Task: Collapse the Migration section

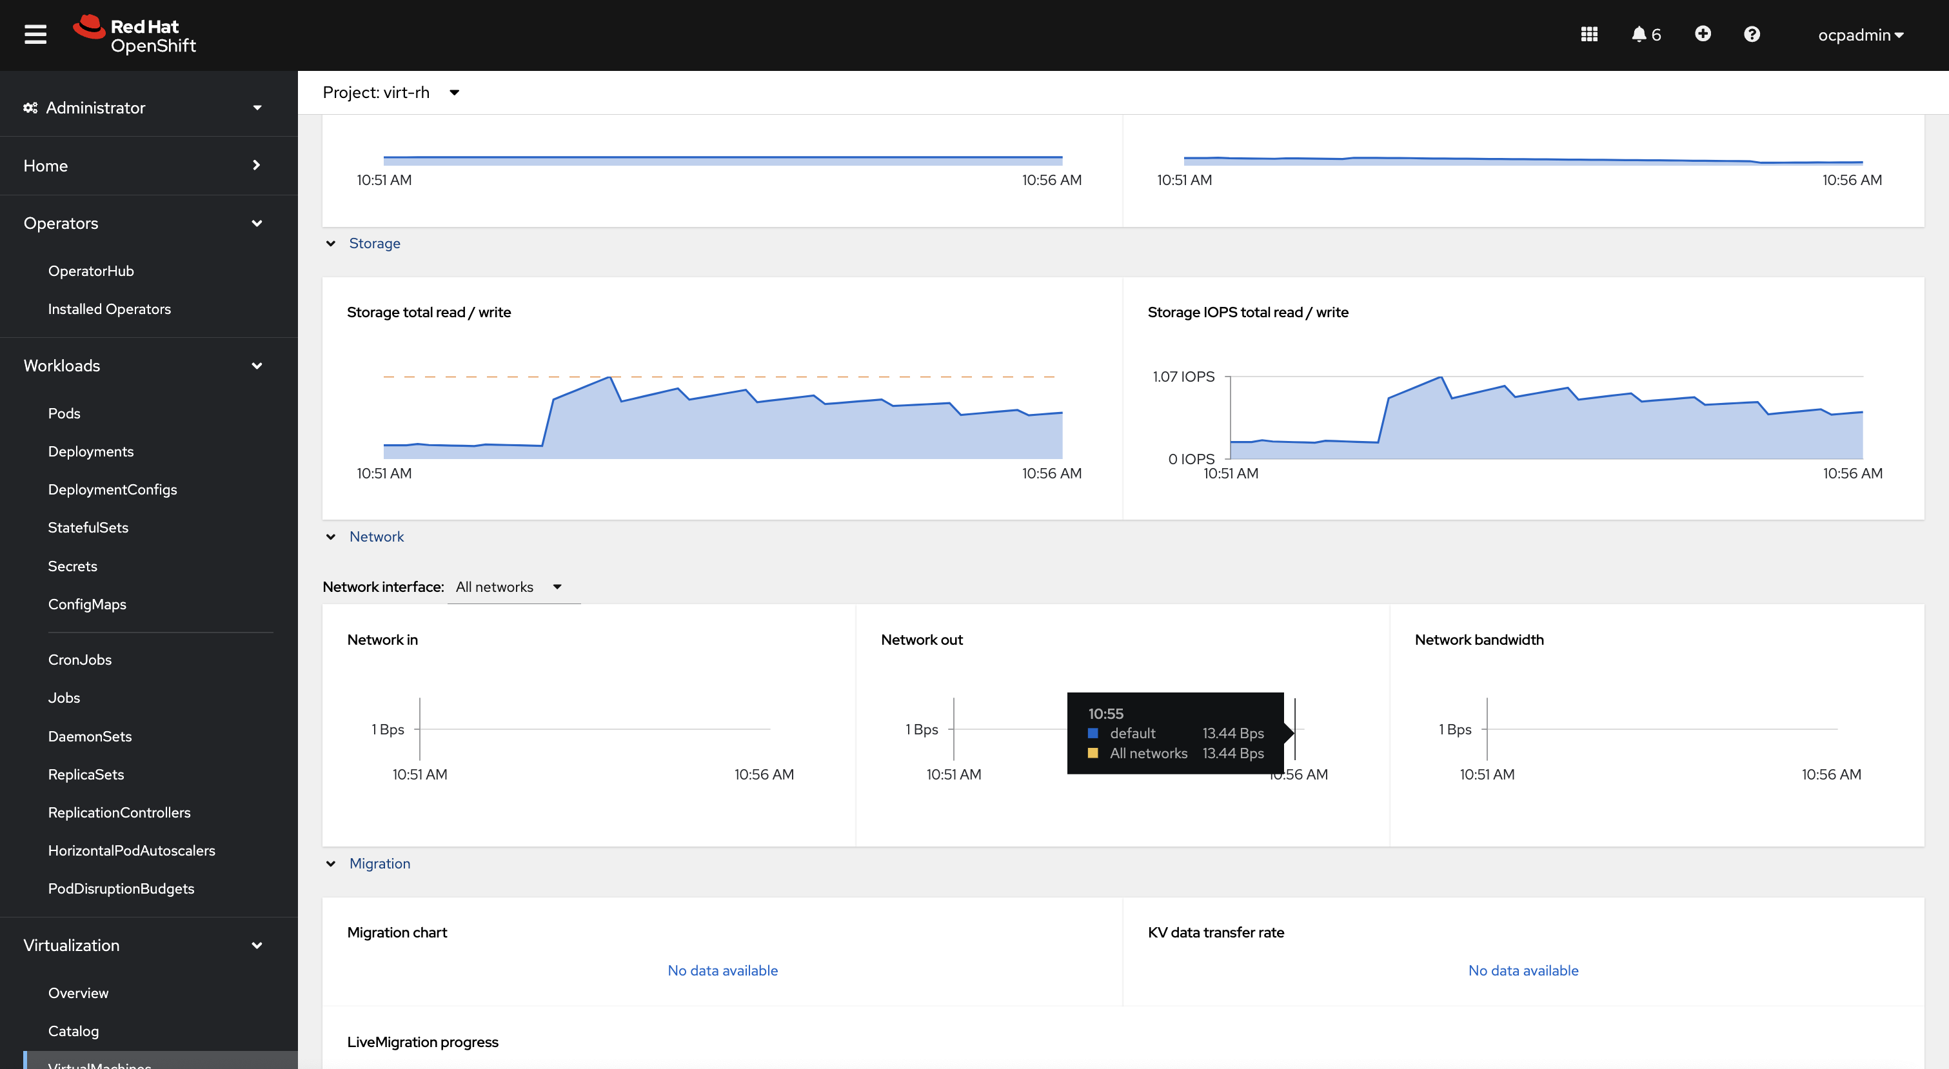Action: (331, 864)
